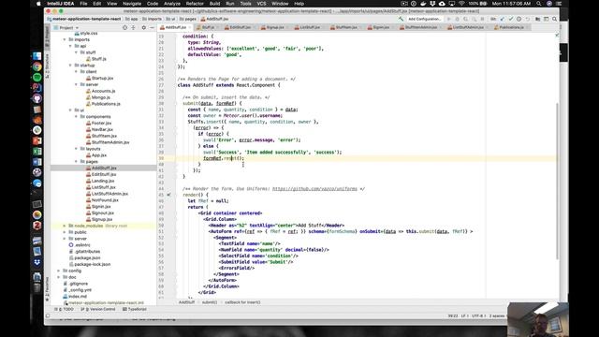Toggle the TypeScript tool window button
This screenshot has height=337, width=599.
[x=135, y=309]
